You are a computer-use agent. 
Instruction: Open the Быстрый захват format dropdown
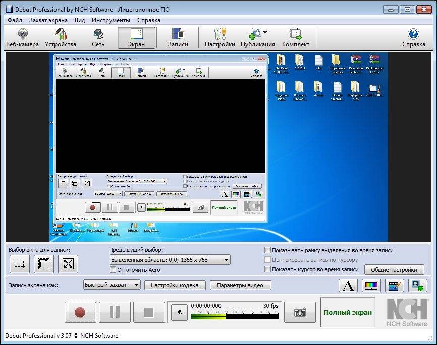coord(112,285)
